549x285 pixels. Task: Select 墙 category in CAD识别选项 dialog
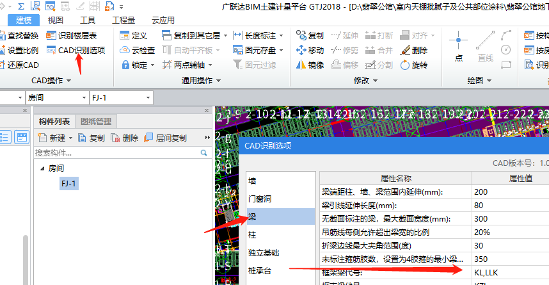click(x=281, y=181)
